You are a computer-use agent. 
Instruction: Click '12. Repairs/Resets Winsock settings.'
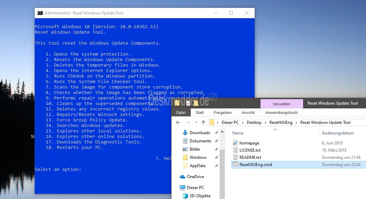click(95, 114)
